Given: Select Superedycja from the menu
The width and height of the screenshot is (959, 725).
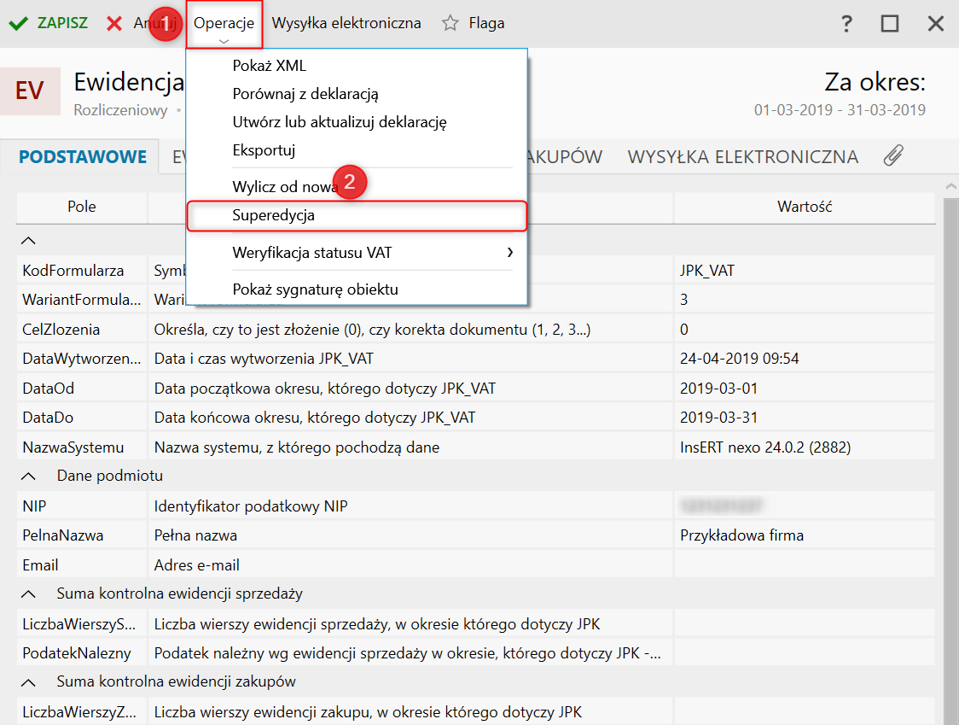Looking at the screenshot, I should click(x=273, y=216).
